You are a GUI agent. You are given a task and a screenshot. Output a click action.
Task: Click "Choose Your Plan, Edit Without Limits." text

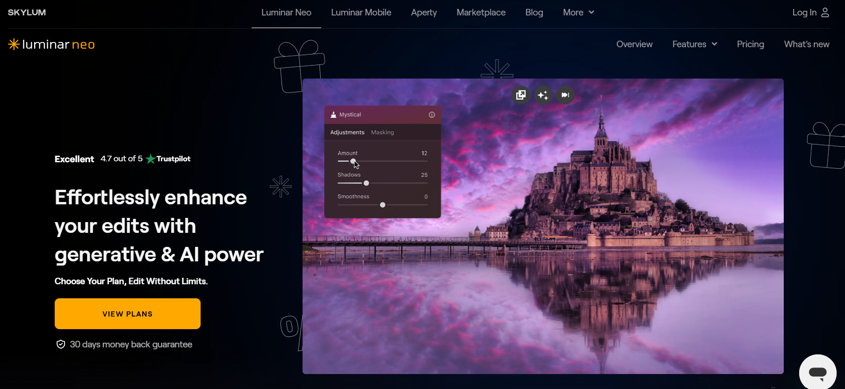(x=131, y=281)
